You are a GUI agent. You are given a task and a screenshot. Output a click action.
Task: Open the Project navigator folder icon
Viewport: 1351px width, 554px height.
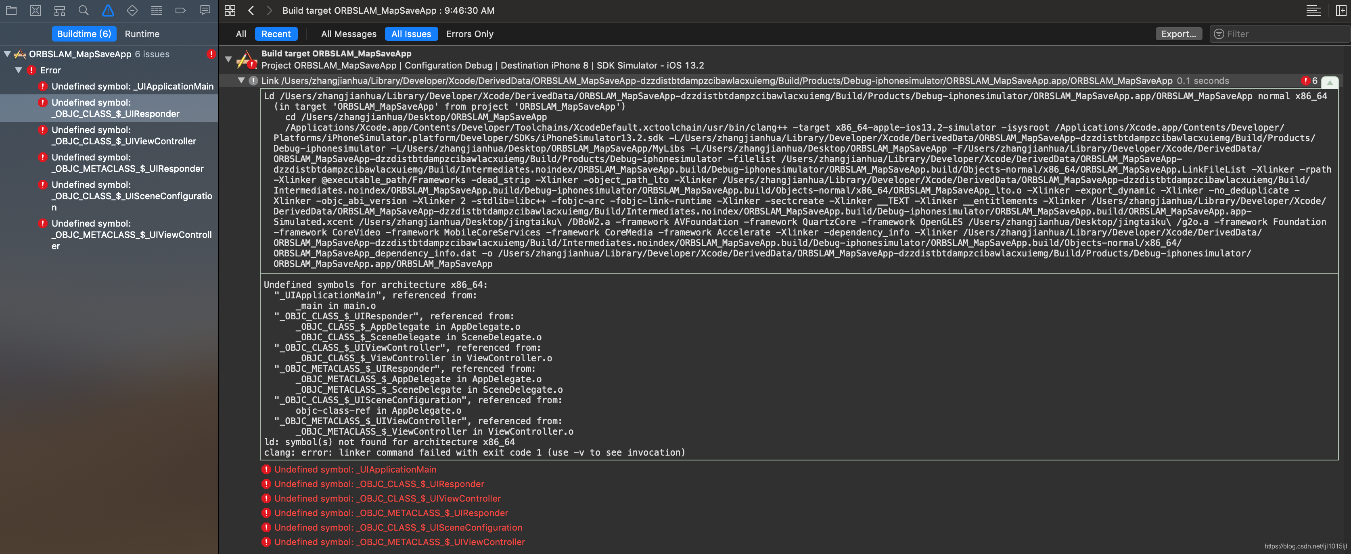pos(11,10)
